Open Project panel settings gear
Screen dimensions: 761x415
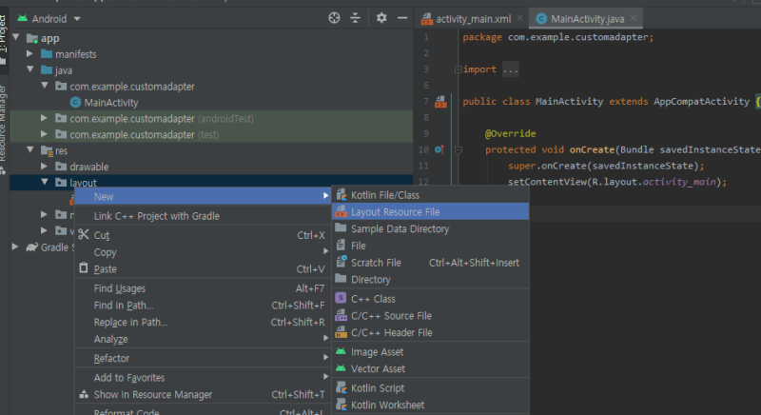(x=381, y=18)
